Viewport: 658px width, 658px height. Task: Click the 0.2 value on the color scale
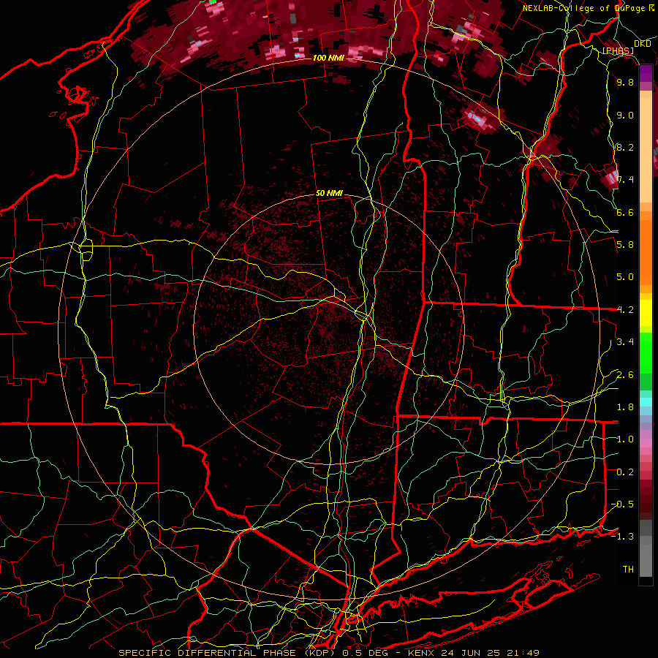point(625,472)
